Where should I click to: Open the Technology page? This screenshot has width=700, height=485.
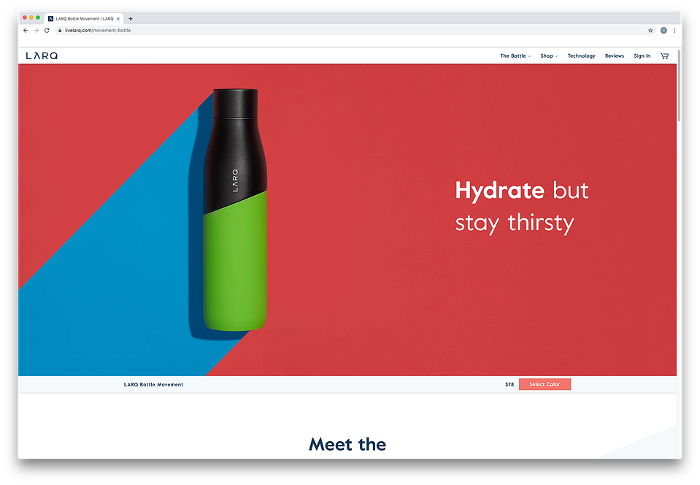(581, 56)
